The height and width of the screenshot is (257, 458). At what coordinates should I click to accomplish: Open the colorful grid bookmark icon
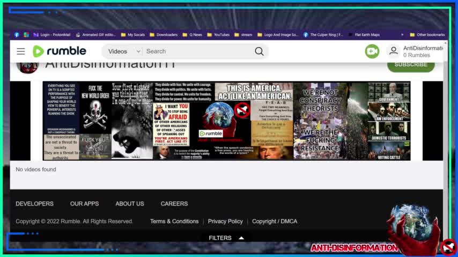tap(26, 35)
